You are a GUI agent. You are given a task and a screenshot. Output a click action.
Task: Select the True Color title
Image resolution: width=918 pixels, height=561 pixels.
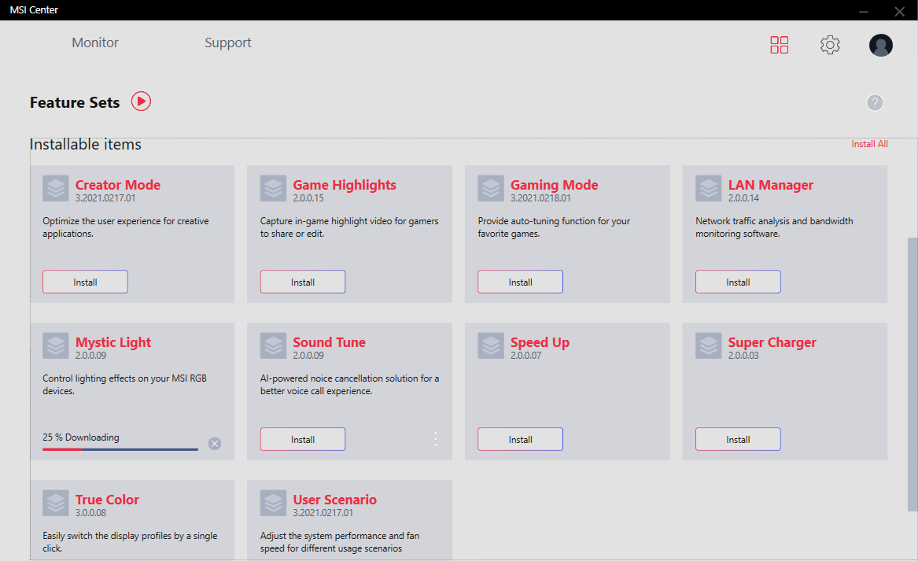point(107,500)
